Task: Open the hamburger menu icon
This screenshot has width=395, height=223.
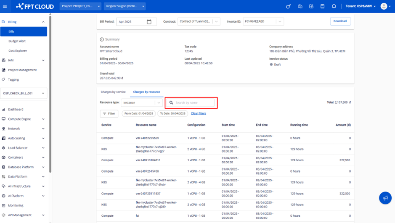Action: (x=5, y=6)
